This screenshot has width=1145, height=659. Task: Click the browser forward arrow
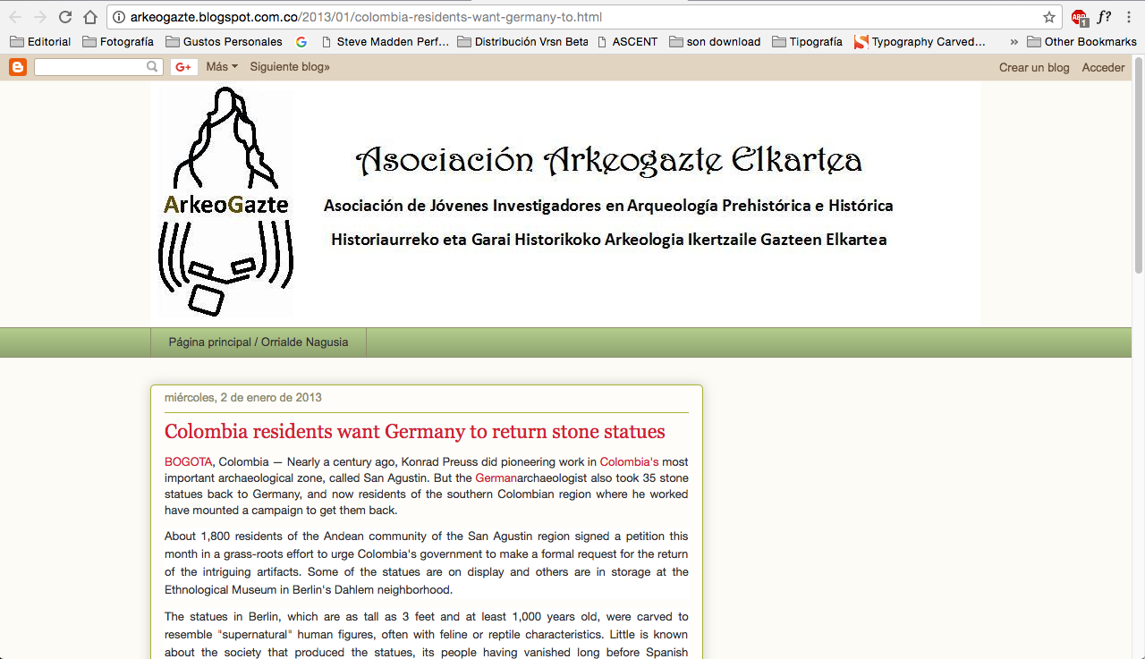tap(40, 17)
